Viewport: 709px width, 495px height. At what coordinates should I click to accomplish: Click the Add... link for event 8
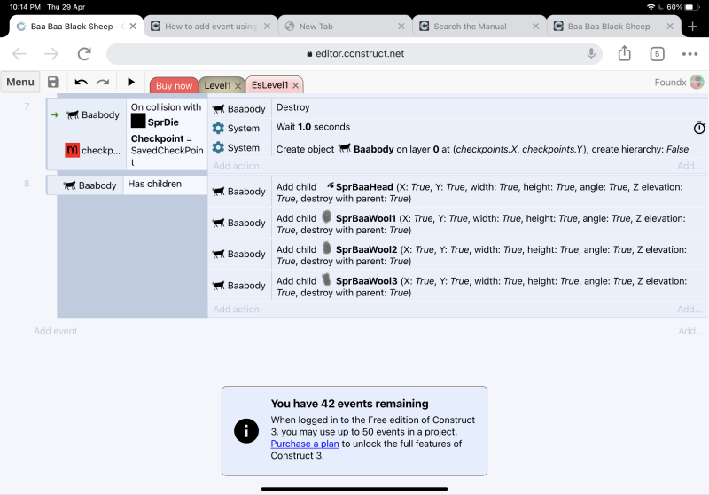click(690, 310)
